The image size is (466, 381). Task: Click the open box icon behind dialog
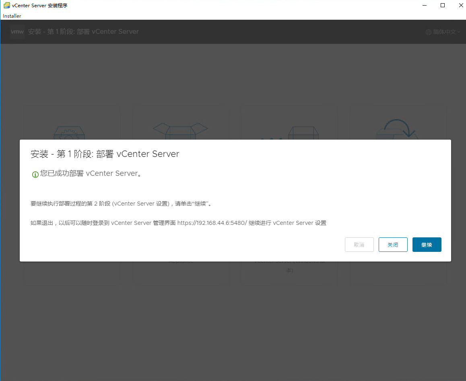tap(180, 131)
